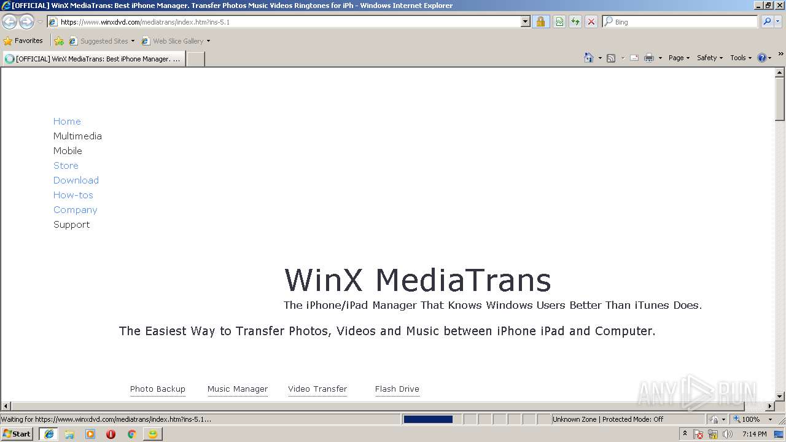This screenshot has height=442, width=786.
Task: Expand the Print options dropdown arrow
Action: (x=660, y=58)
